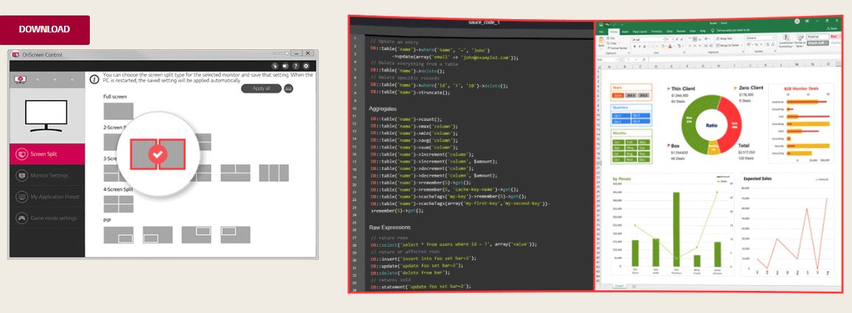Select the 4-Screen Split grid layout
Image resolution: width=852 pixels, height=313 pixels.
tap(118, 204)
